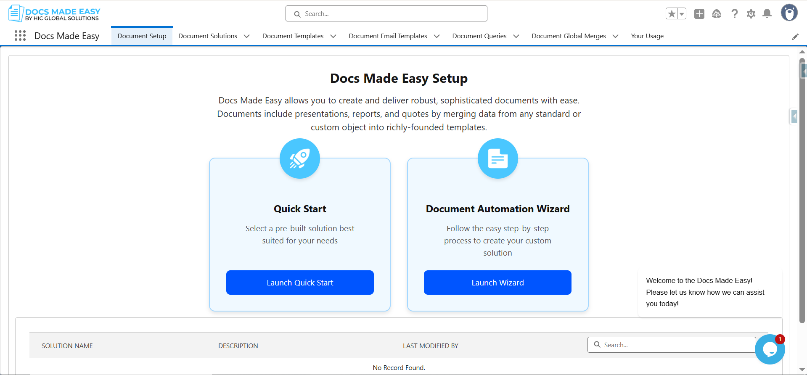Click the Launch Wizard button
The width and height of the screenshot is (807, 375).
tap(497, 283)
